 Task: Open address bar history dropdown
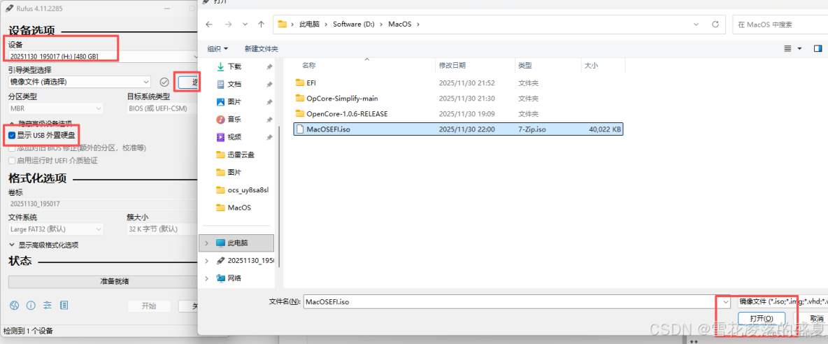point(697,24)
